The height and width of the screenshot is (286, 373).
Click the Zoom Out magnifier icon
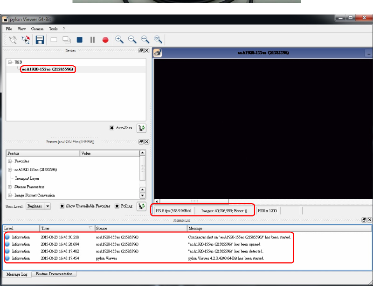(132, 40)
